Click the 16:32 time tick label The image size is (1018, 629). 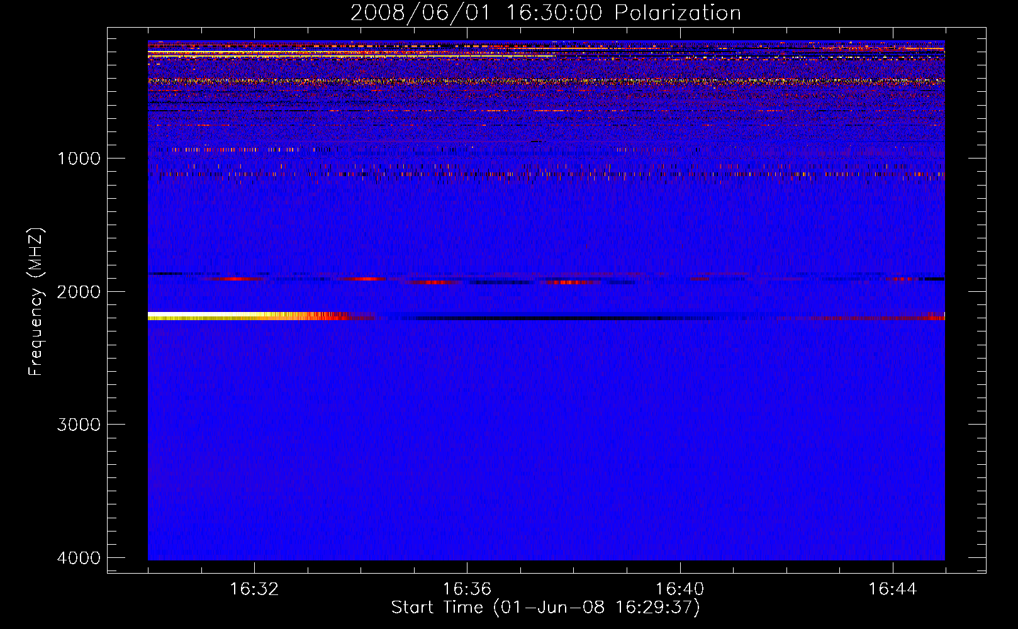click(x=254, y=589)
